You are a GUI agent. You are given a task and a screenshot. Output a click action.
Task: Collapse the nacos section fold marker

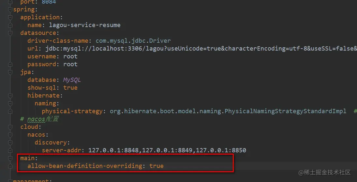[10, 135]
